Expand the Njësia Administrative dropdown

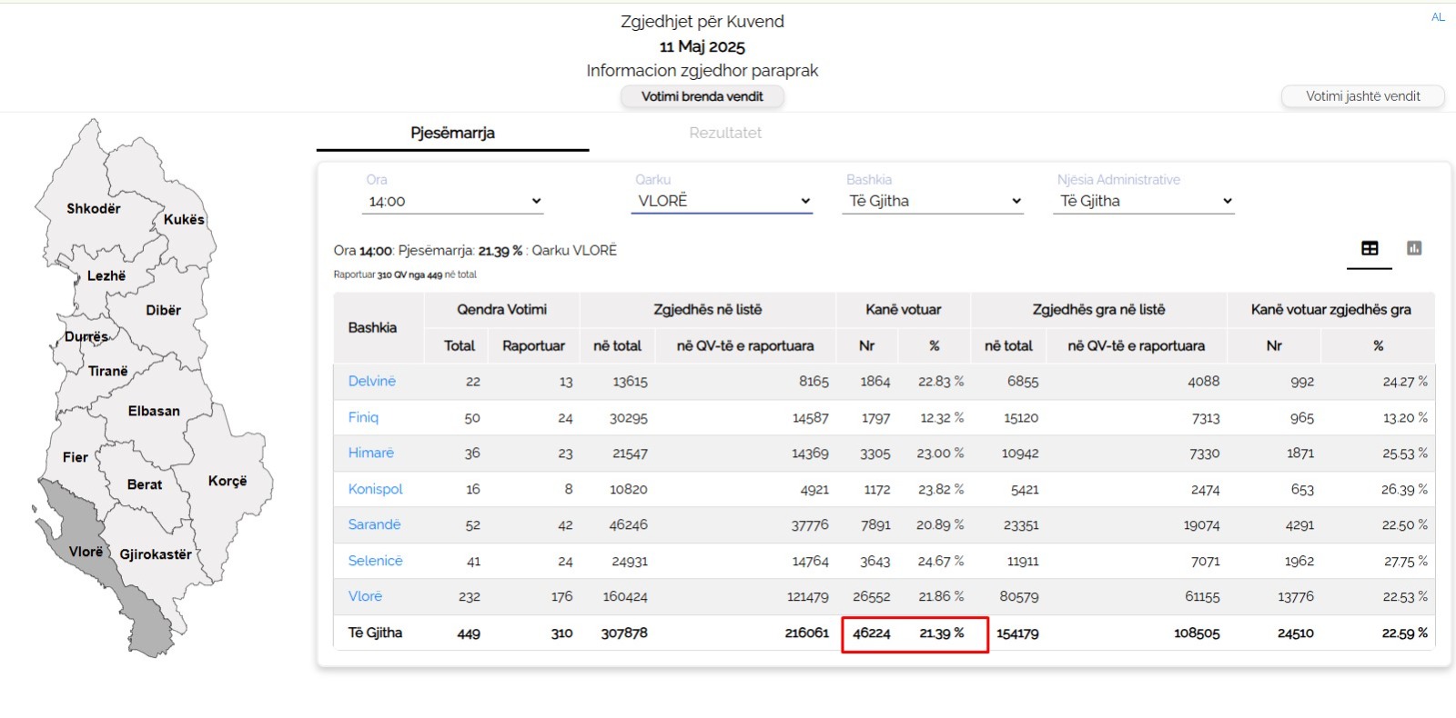click(1146, 201)
